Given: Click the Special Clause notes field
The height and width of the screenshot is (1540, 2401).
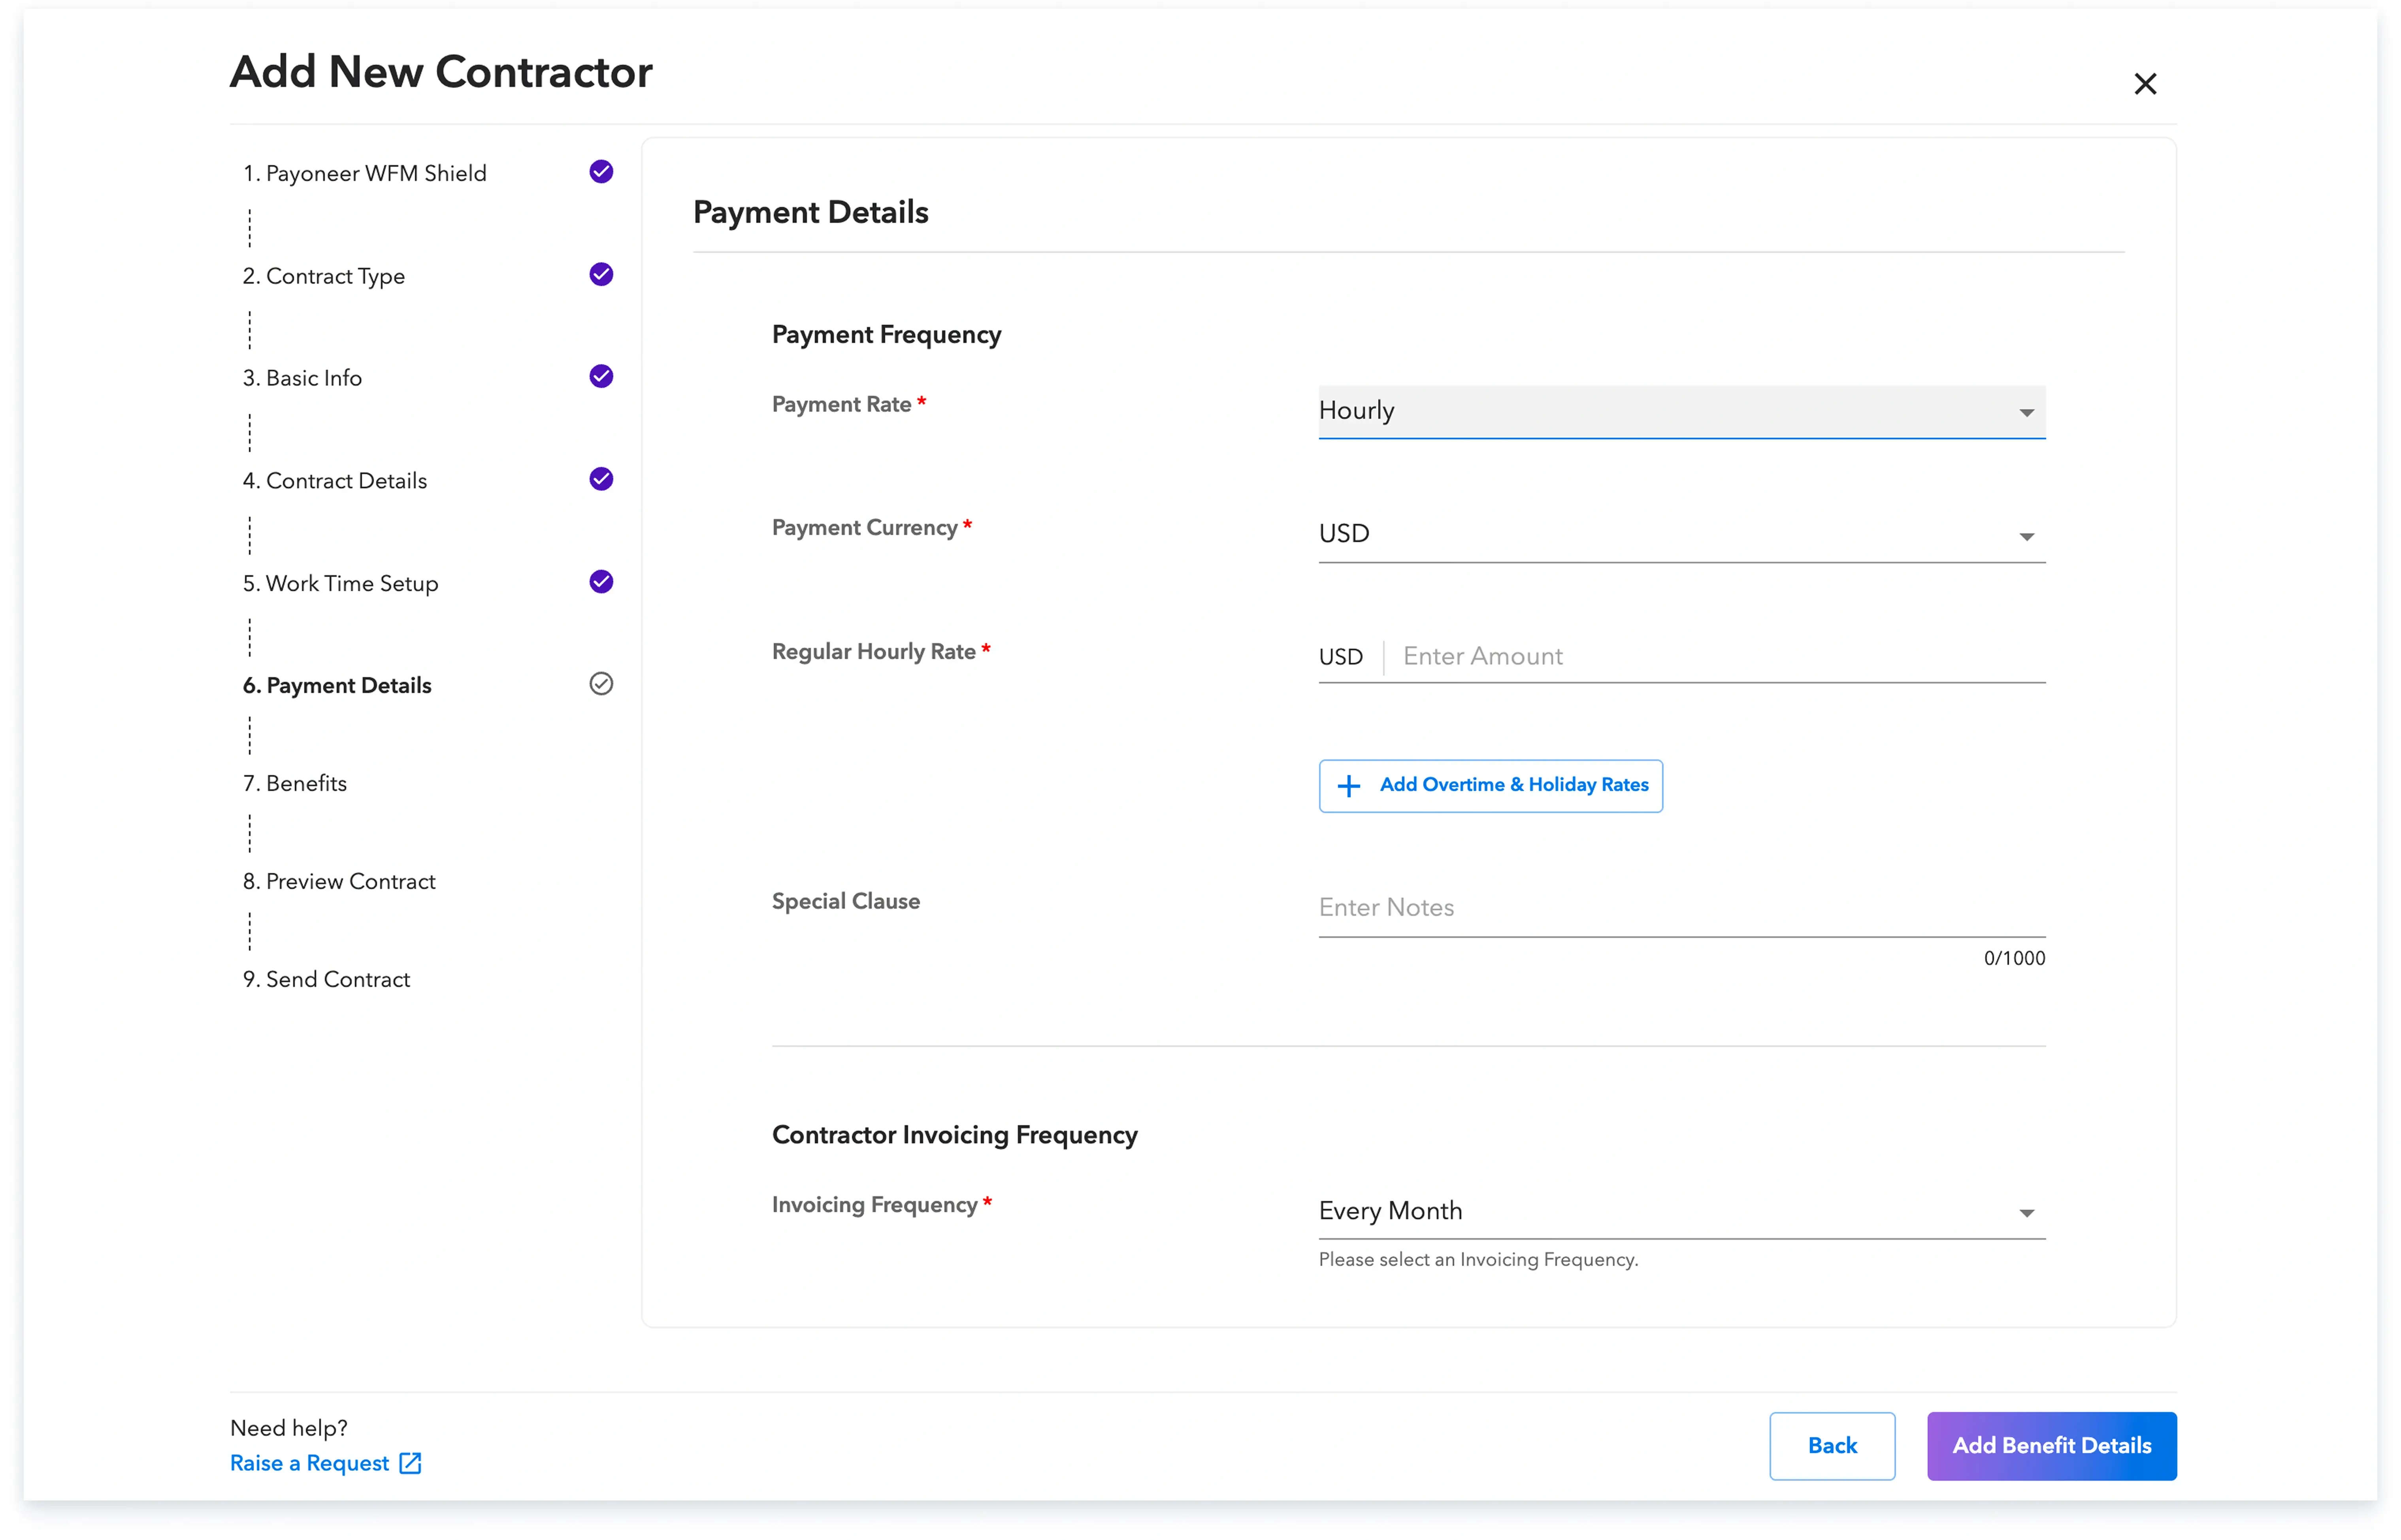Looking at the screenshot, I should [x=1600, y=907].
